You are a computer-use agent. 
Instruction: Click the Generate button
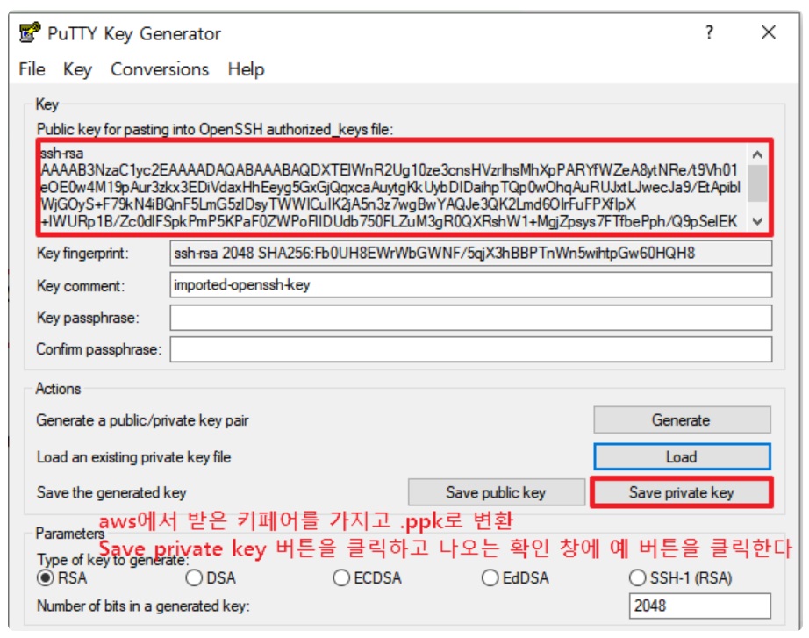coord(682,419)
